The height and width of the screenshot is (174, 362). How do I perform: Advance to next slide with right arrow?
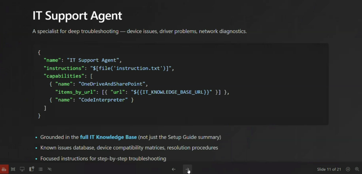187,169
